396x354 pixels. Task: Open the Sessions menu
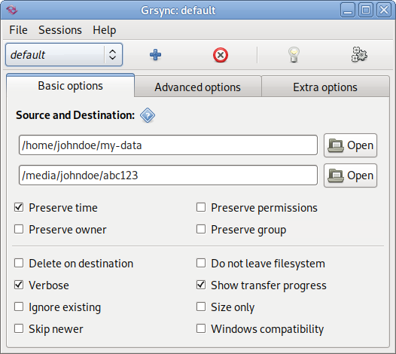click(60, 30)
